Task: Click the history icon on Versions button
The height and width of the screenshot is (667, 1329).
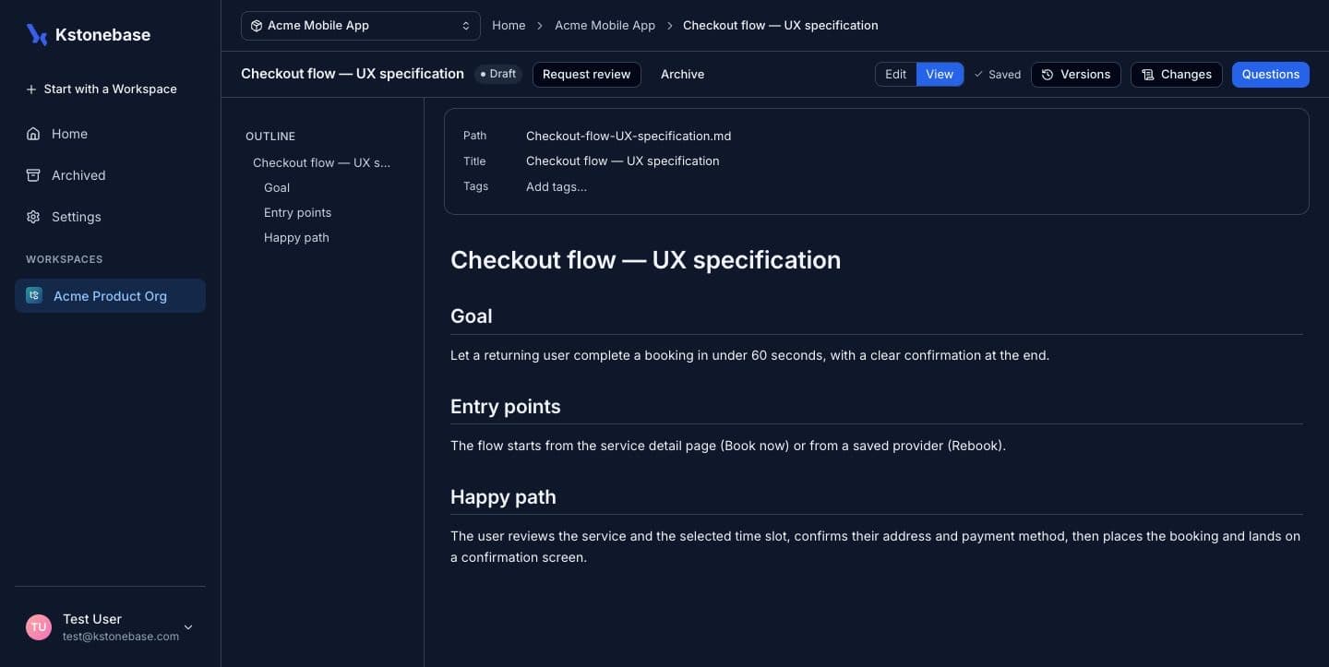Action: click(1048, 75)
